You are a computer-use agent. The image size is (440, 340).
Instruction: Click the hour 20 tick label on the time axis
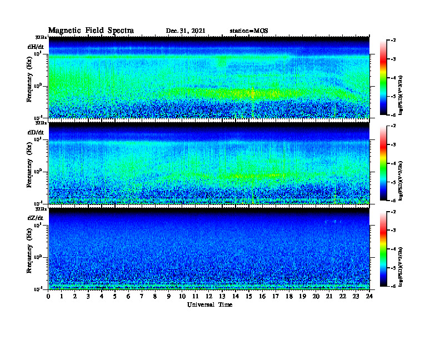(x=316, y=297)
